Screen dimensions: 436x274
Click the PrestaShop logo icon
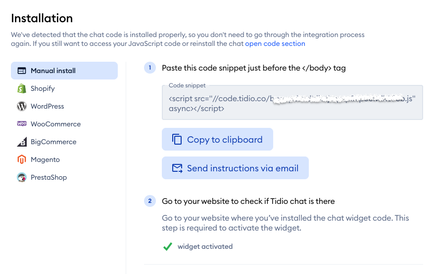point(22,177)
